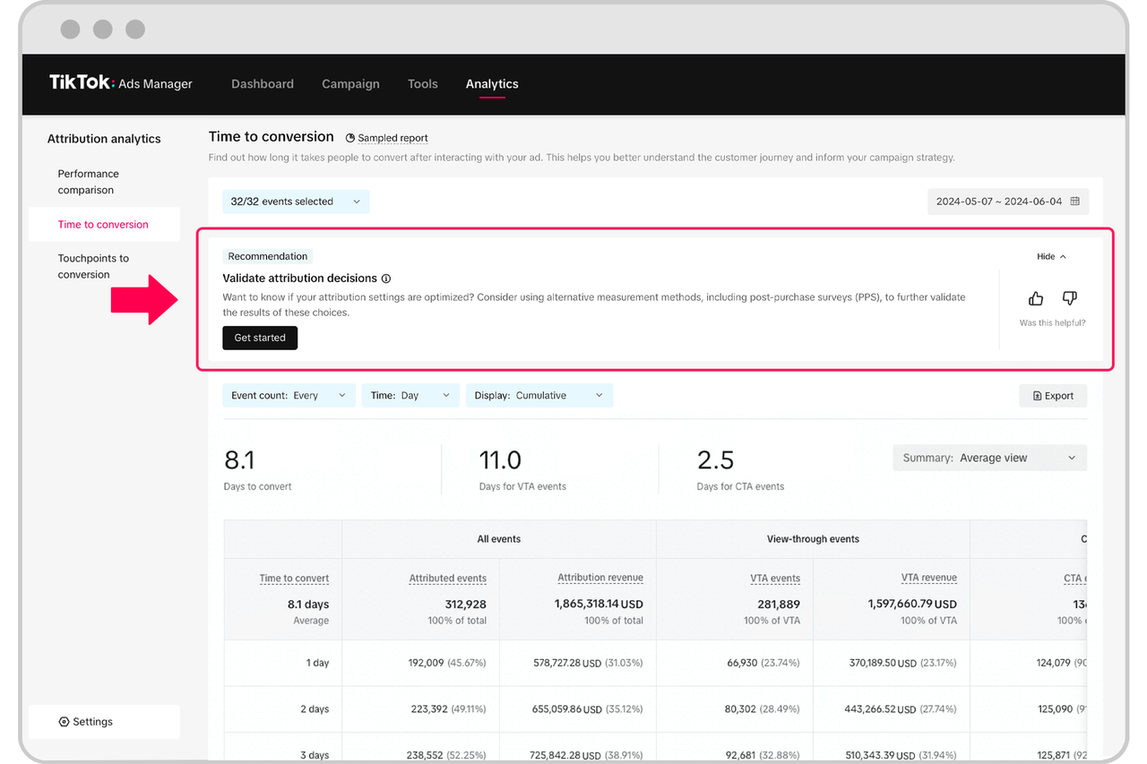Click the Time to convert column header
The width and height of the screenshot is (1147, 764).
pyautogui.click(x=294, y=579)
